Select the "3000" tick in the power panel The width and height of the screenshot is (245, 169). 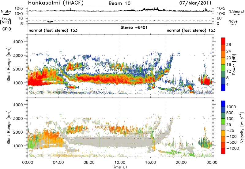click(18, 56)
